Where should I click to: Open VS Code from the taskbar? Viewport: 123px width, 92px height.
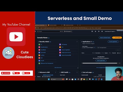[96, 79]
